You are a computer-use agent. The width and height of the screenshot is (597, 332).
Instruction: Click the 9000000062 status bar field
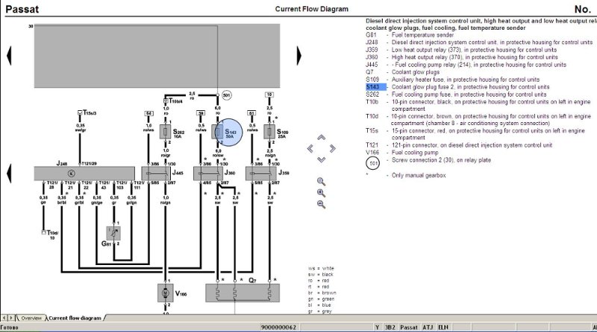pos(278,327)
